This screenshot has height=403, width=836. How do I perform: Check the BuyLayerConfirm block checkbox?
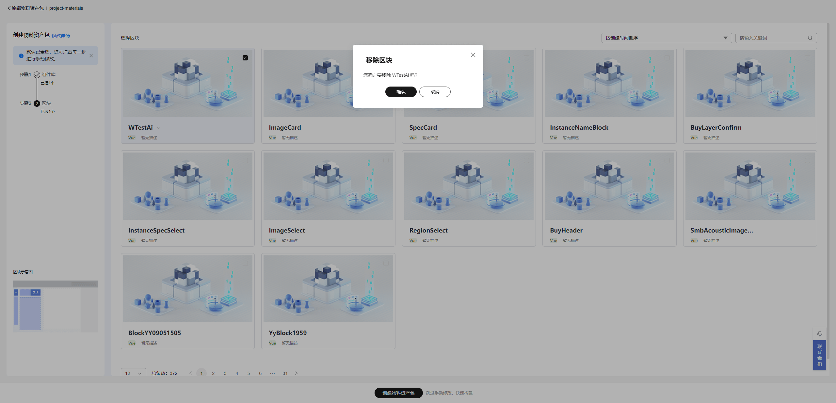[x=807, y=58]
